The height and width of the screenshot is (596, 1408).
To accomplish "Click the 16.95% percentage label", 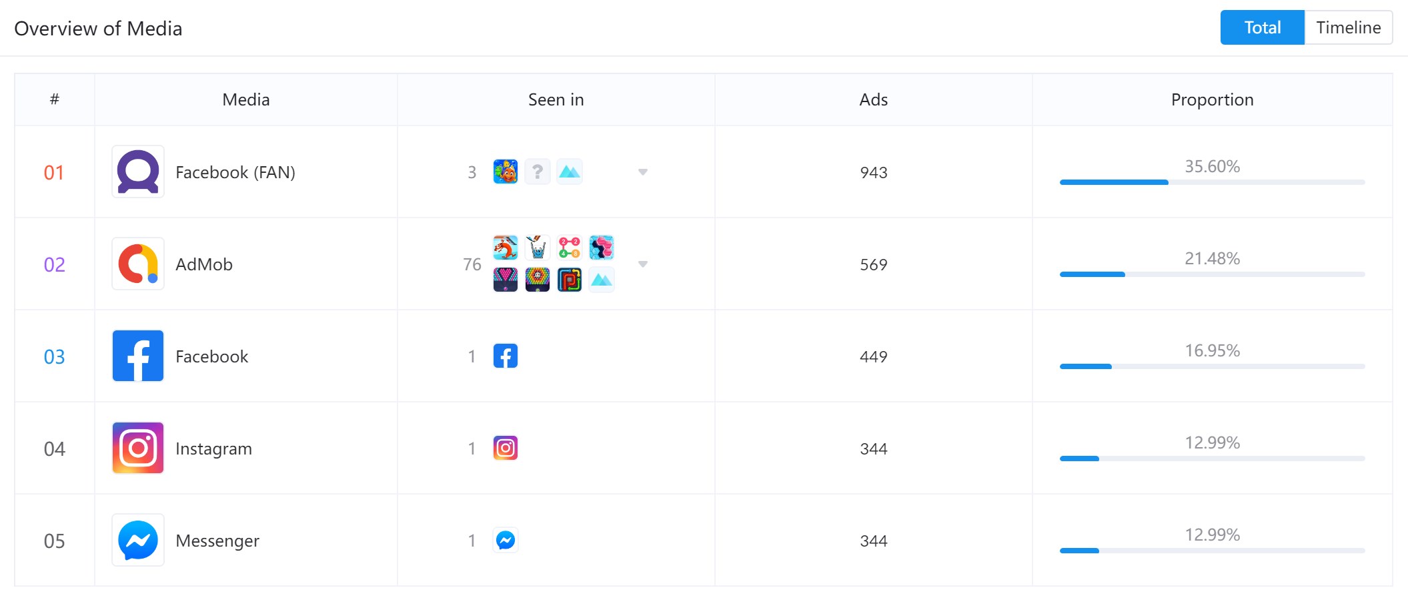I will (x=1213, y=350).
